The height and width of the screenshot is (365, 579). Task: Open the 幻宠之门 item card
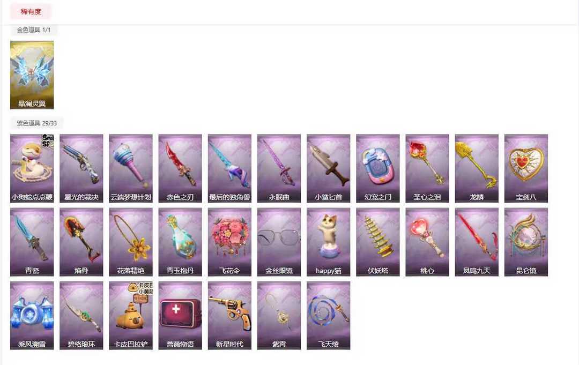(378, 168)
